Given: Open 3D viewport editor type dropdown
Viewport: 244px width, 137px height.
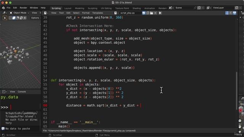Looking at the screenshot, I should point(5,13).
